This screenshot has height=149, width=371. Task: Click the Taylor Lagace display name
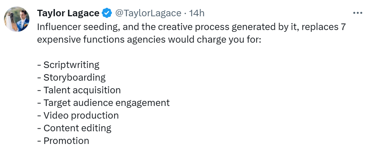click(x=68, y=13)
